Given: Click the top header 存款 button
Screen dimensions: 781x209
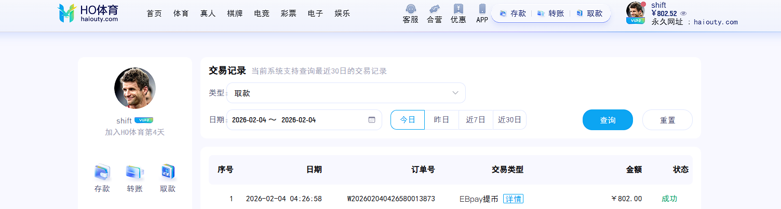Looking at the screenshot, I should tap(513, 13).
